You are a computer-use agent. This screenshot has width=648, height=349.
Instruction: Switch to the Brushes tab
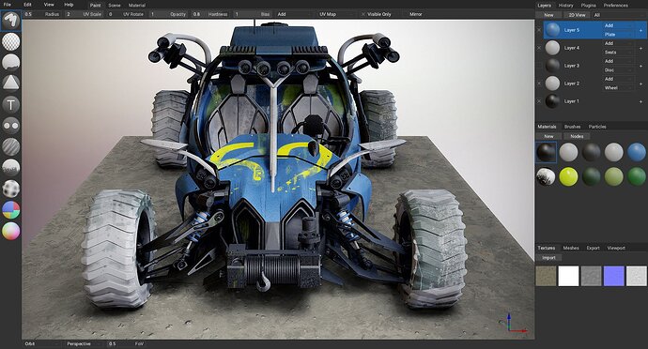[572, 127]
